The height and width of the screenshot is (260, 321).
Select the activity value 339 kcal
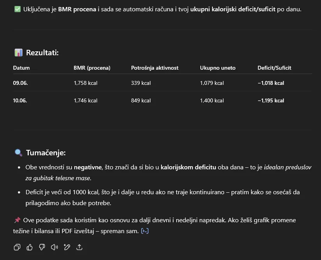coord(141,83)
